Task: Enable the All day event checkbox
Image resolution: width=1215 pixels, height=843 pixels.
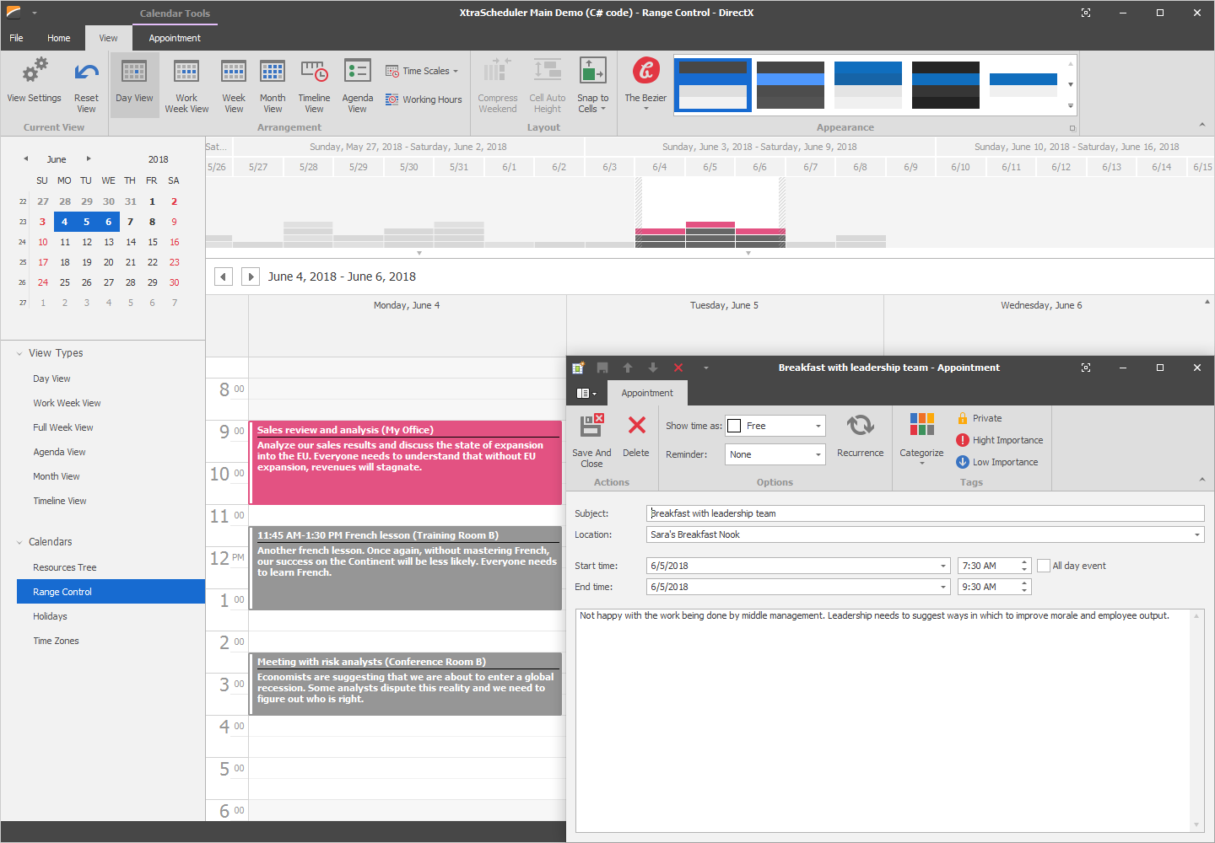Action: 1044,566
